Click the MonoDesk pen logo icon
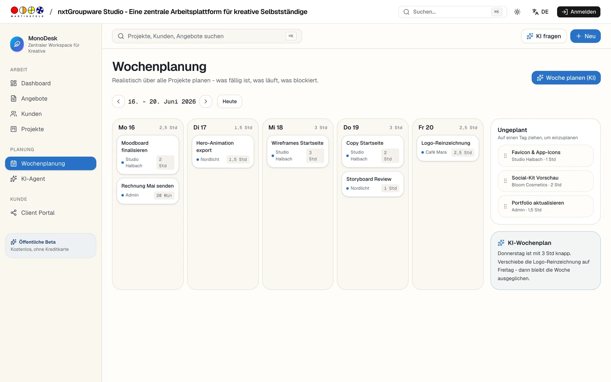The height and width of the screenshot is (382, 611). pyautogui.click(x=17, y=44)
